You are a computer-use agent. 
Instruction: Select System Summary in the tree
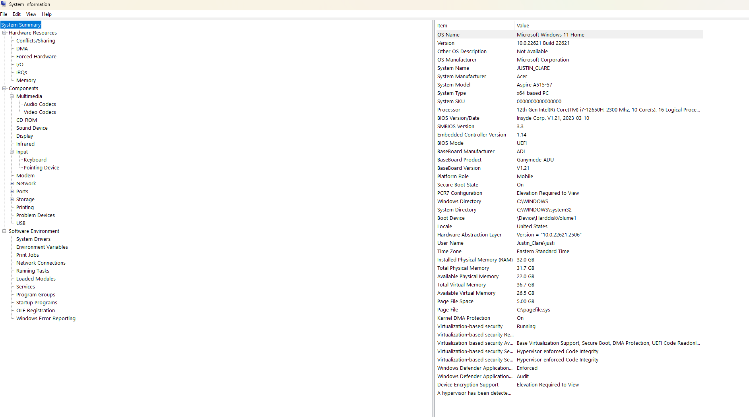(21, 25)
